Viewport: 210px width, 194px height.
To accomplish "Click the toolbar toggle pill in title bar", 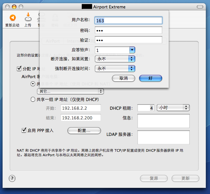I will pos(200,7).
